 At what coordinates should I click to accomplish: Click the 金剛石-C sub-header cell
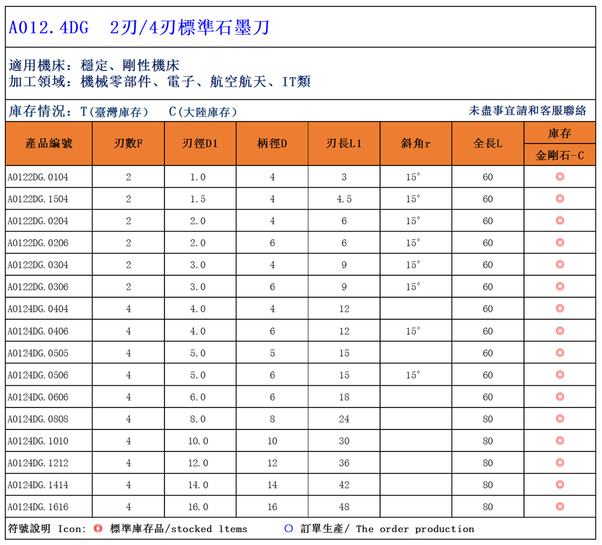click(560, 155)
